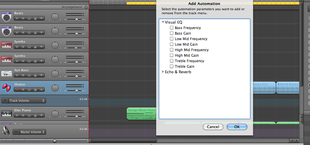Viewport: 310px width, 145px height.
Task: Click the horizontal timeline scrollbar
Action: click(124, 141)
